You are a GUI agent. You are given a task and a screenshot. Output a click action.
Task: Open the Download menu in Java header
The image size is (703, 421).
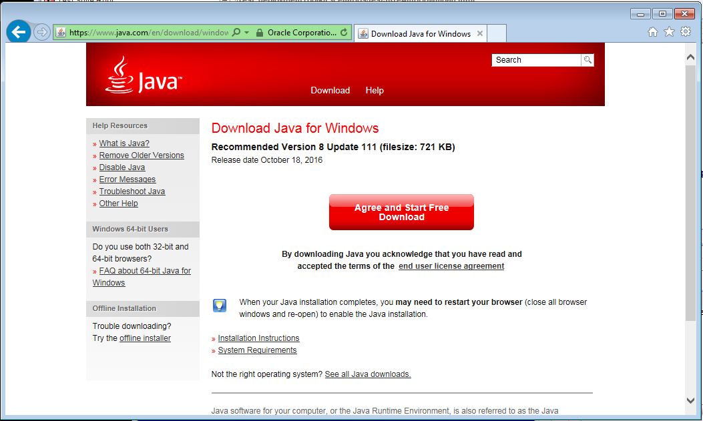[x=330, y=90]
